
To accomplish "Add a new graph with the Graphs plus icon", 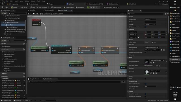I will click(24, 44).
